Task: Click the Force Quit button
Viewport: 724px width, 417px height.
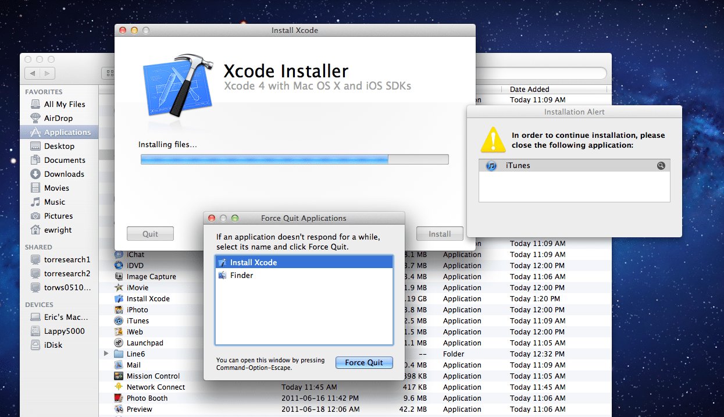Action: 364,362
